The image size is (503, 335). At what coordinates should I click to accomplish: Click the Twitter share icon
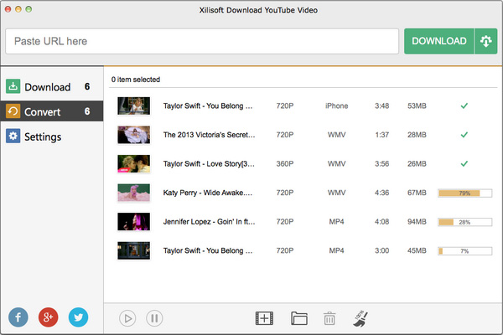tap(78, 317)
